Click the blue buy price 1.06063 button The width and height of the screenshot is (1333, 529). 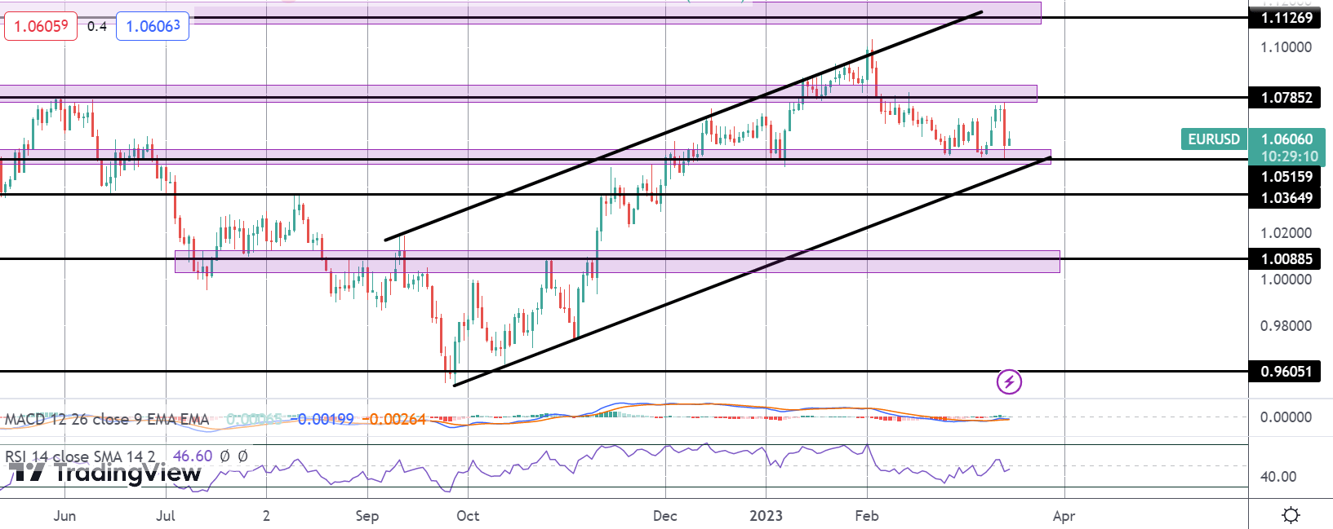pos(153,26)
